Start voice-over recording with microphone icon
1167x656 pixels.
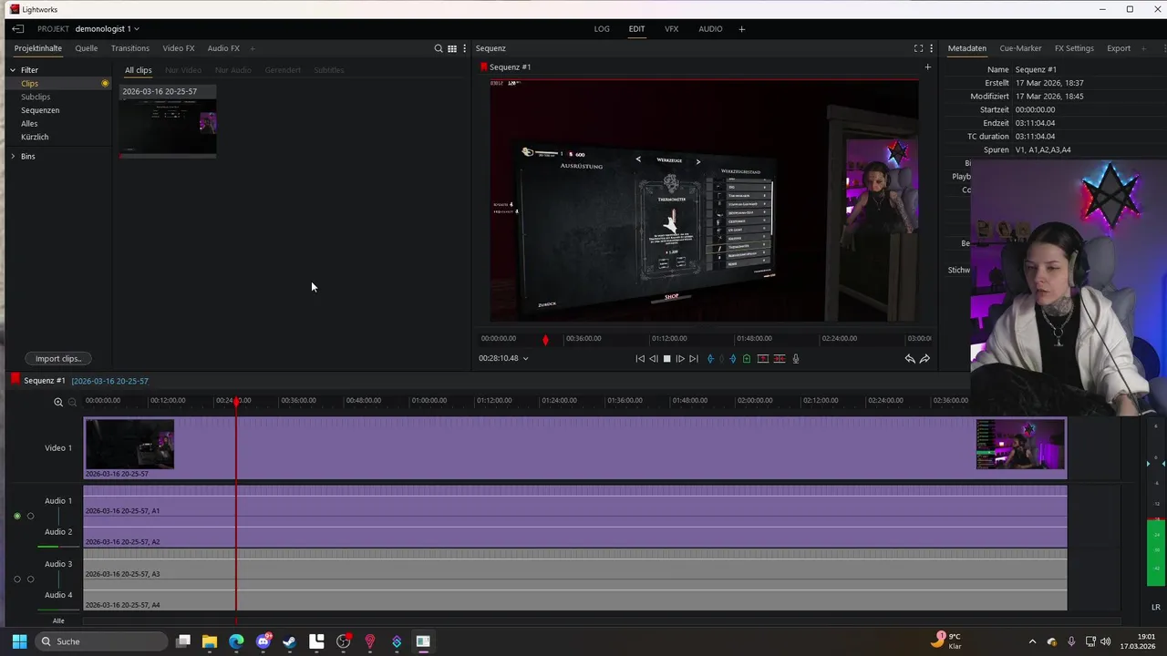[x=796, y=359]
